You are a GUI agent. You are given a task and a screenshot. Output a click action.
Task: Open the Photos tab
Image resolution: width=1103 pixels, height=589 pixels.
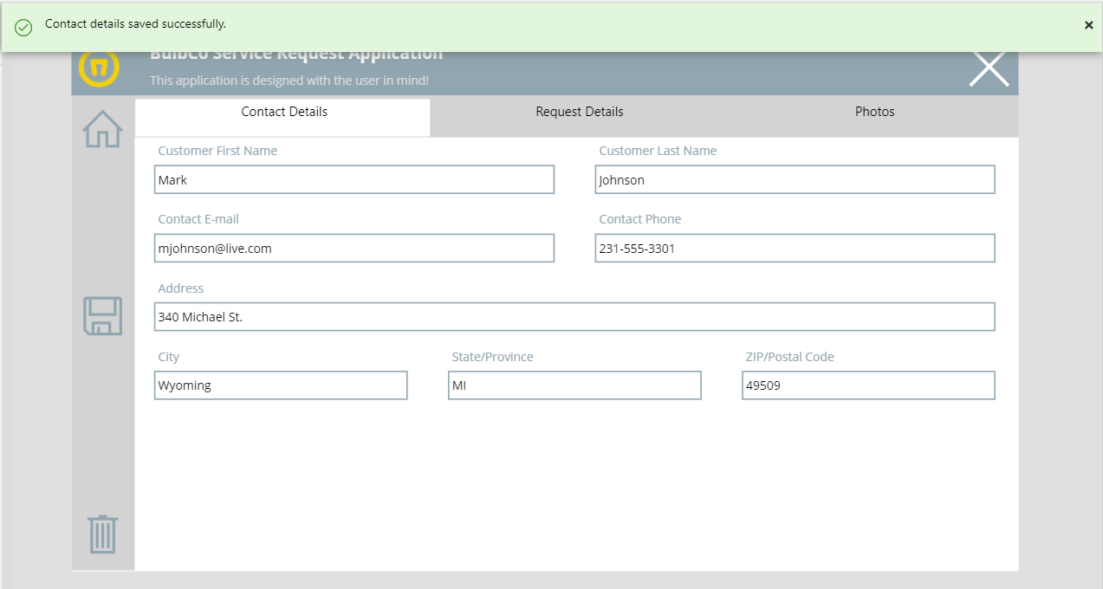[x=873, y=112]
